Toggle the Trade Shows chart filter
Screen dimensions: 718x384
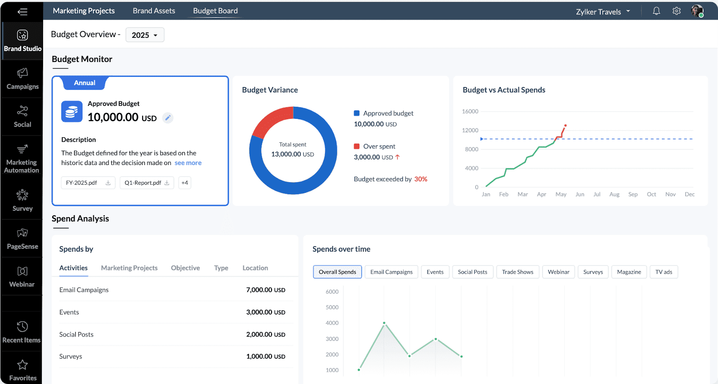pyautogui.click(x=517, y=272)
